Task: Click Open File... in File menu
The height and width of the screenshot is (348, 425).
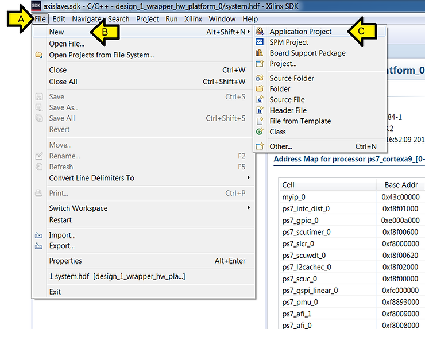Action: 144,44
